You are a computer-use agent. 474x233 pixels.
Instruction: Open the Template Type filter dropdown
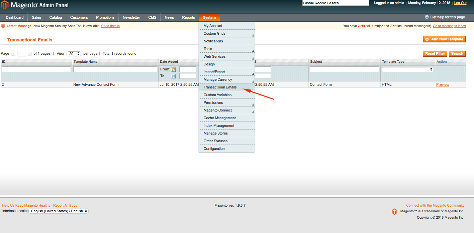pos(408,69)
